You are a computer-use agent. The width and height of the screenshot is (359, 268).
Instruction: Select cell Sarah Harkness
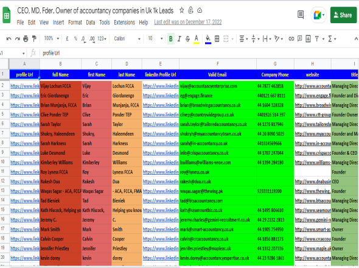60,143
